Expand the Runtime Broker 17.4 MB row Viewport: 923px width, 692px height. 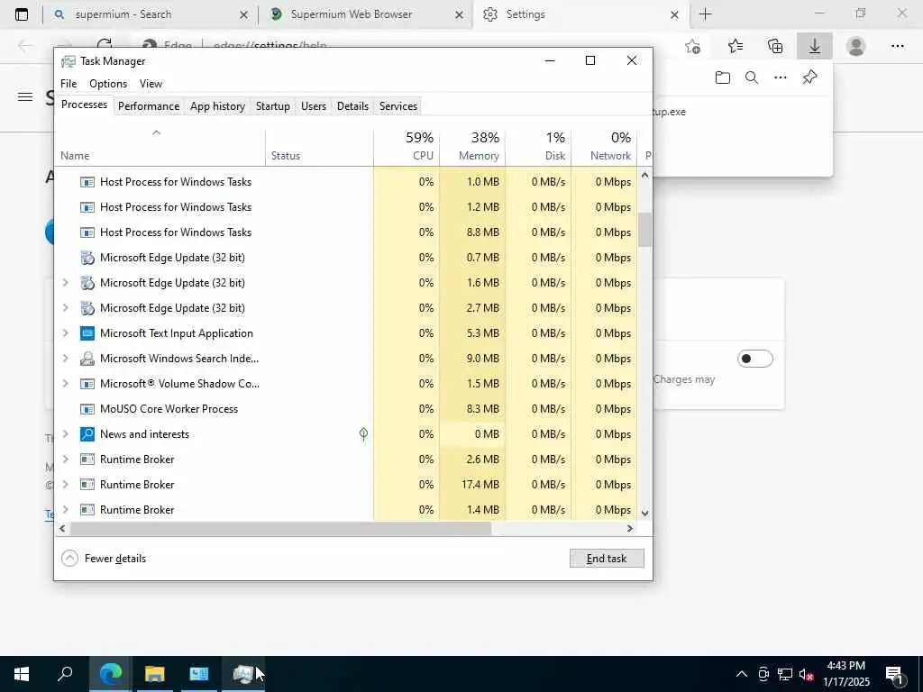click(65, 485)
